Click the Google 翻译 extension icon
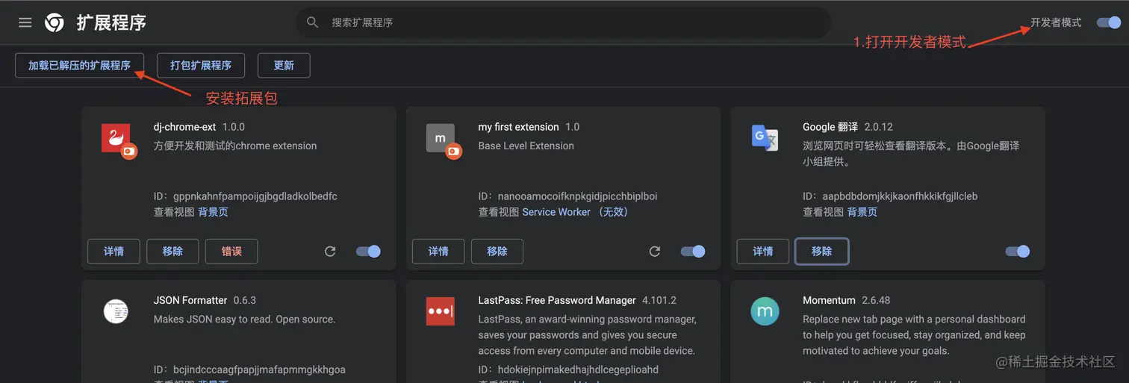1129x383 pixels. coord(765,138)
